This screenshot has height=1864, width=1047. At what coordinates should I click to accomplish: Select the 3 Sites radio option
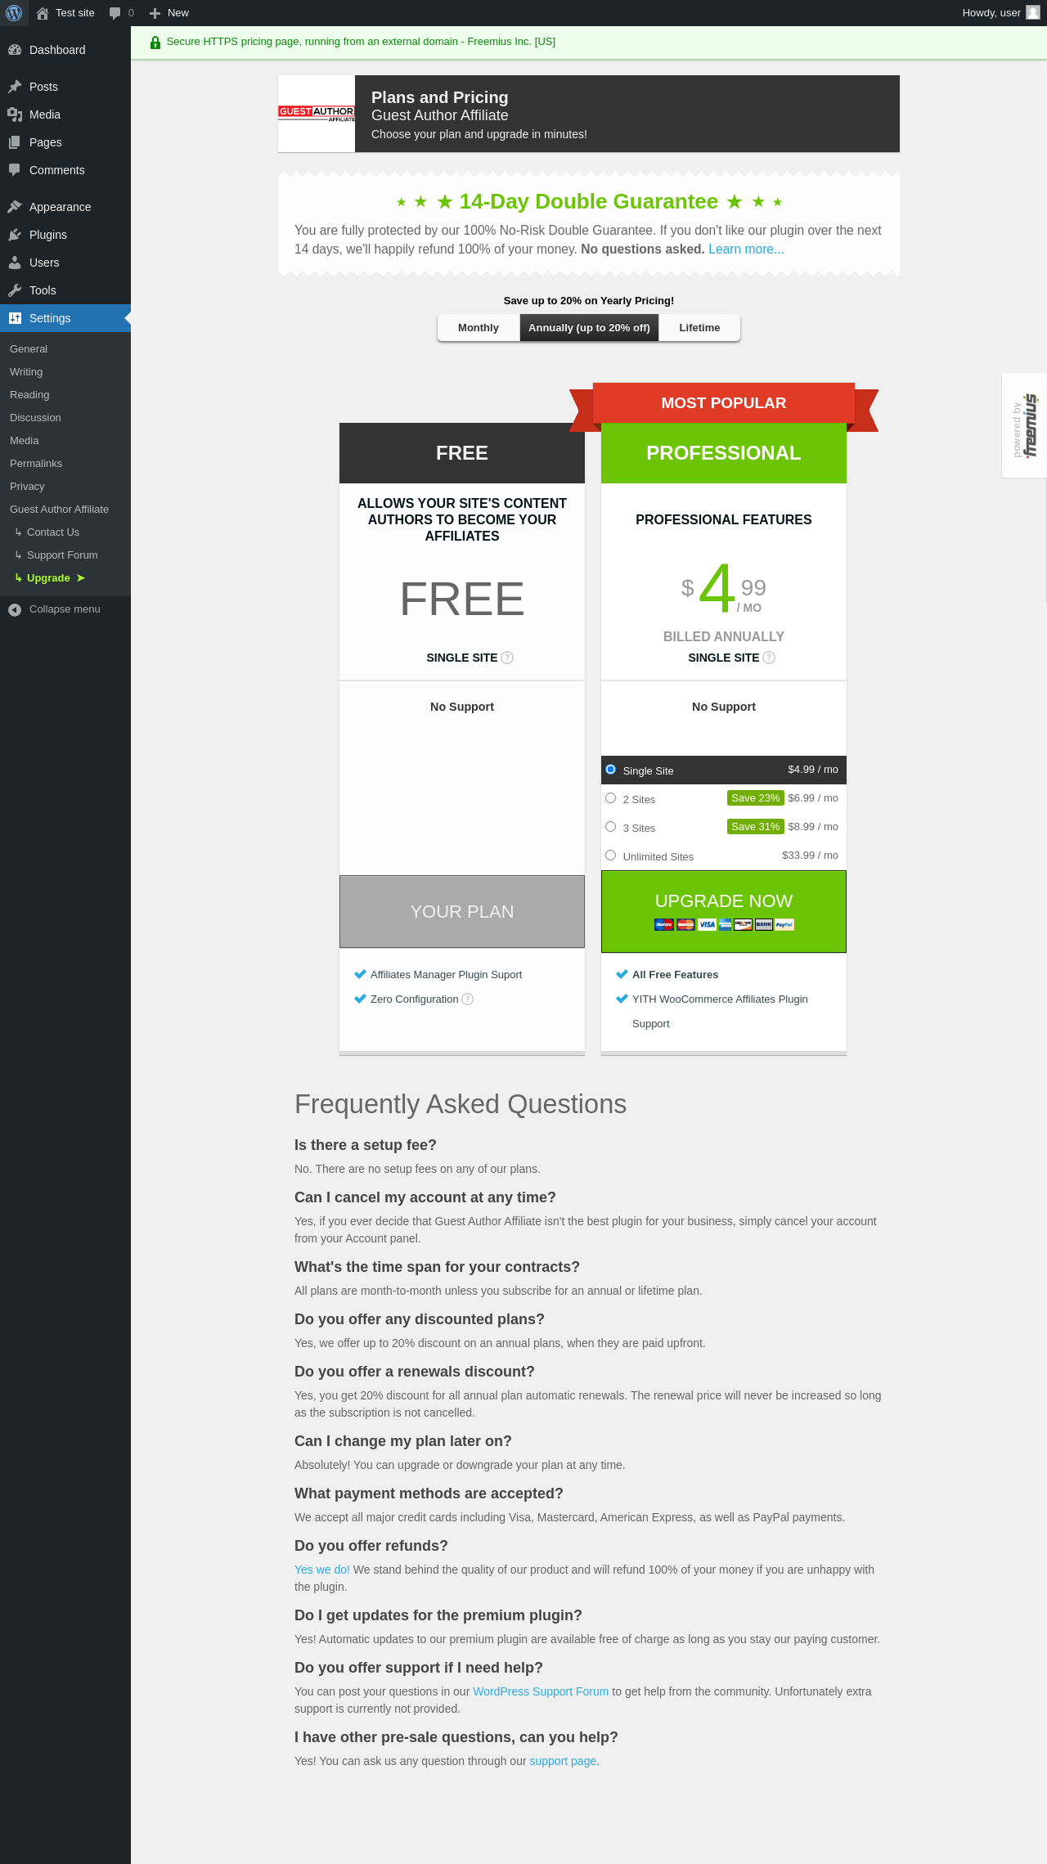[x=610, y=827]
